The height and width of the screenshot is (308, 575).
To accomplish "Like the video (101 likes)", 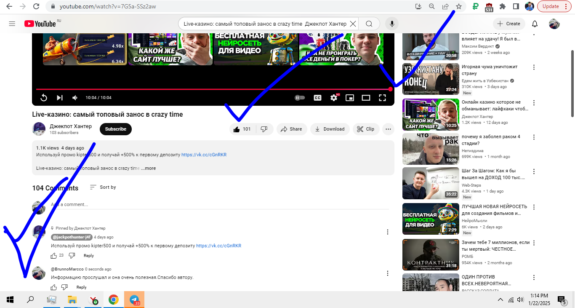I will pyautogui.click(x=242, y=129).
